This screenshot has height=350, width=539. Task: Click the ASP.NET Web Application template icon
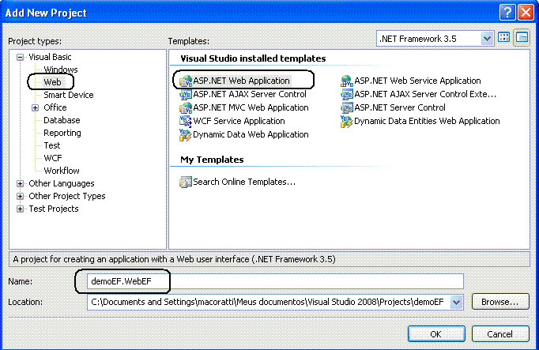[x=186, y=81]
